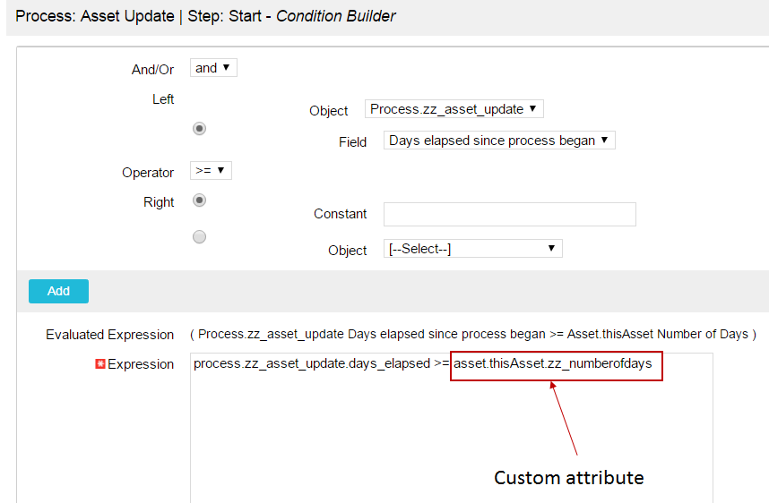Click the Condition Builder title text

(336, 16)
